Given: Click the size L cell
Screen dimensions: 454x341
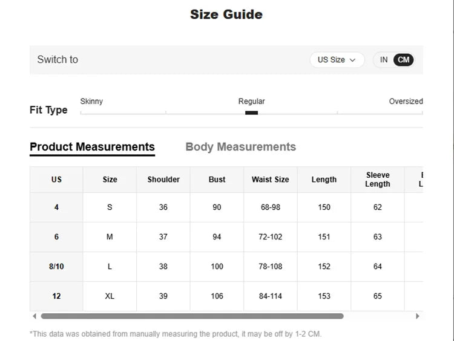Looking at the screenshot, I should [110, 267].
